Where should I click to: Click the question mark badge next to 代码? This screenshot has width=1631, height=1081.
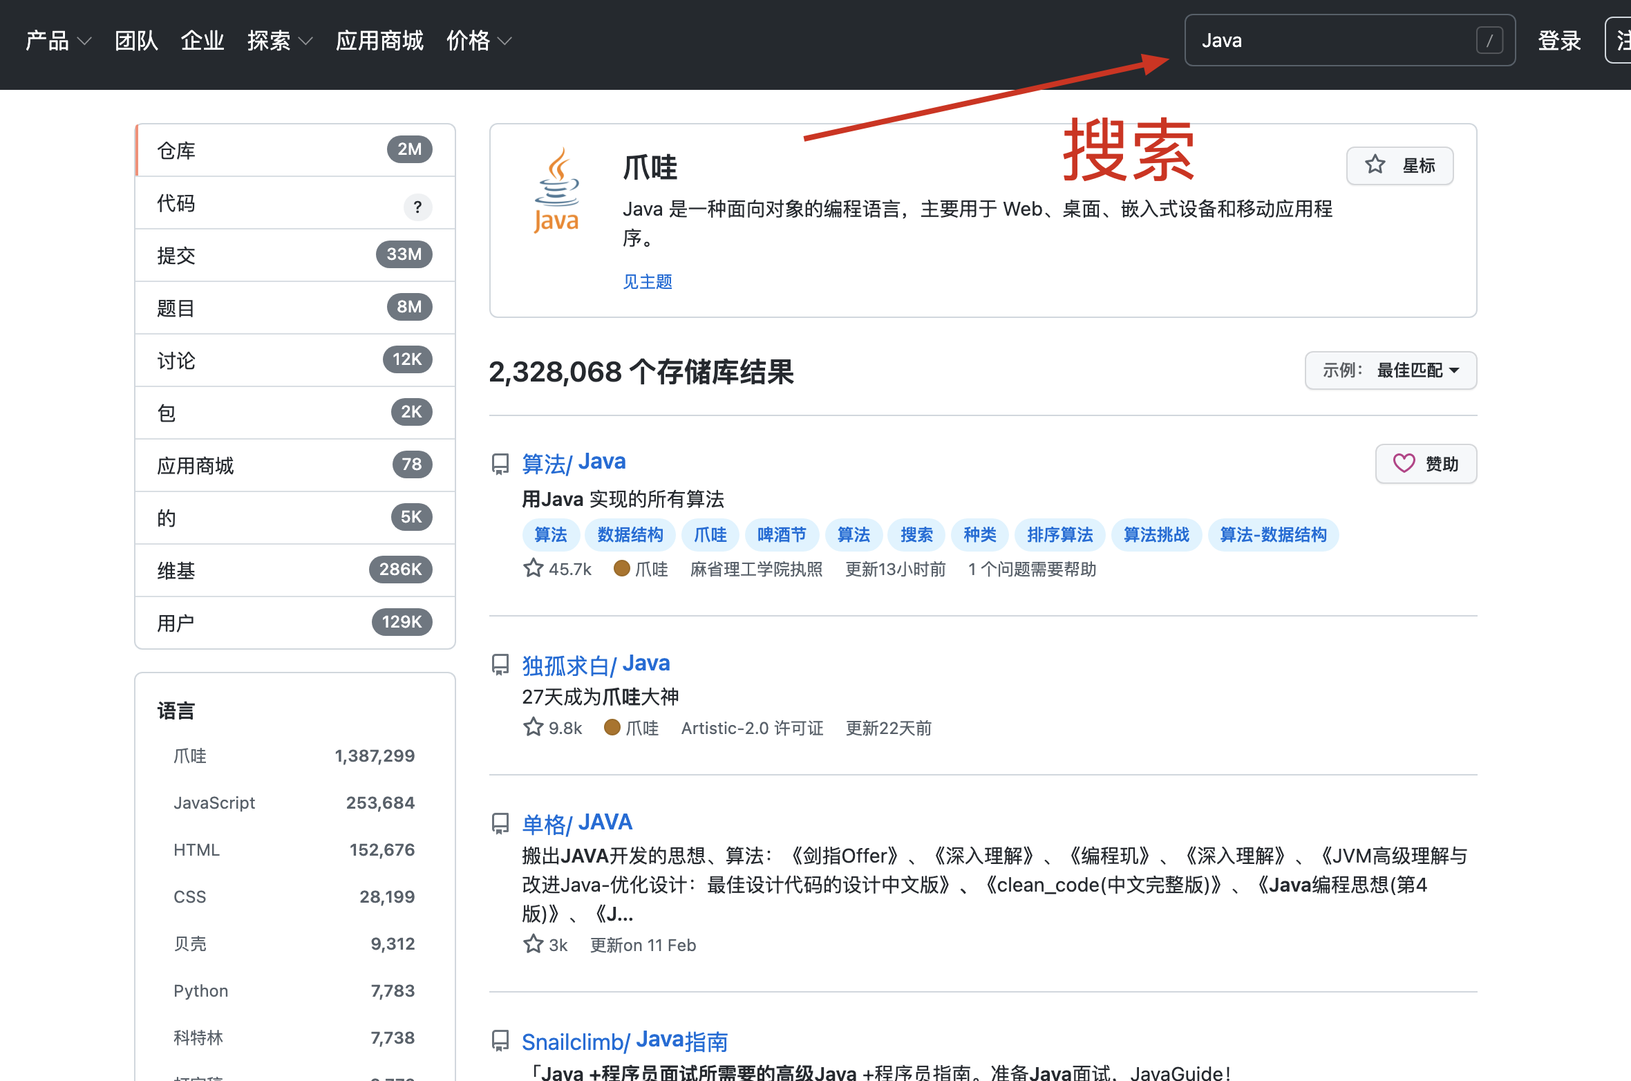point(417,207)
